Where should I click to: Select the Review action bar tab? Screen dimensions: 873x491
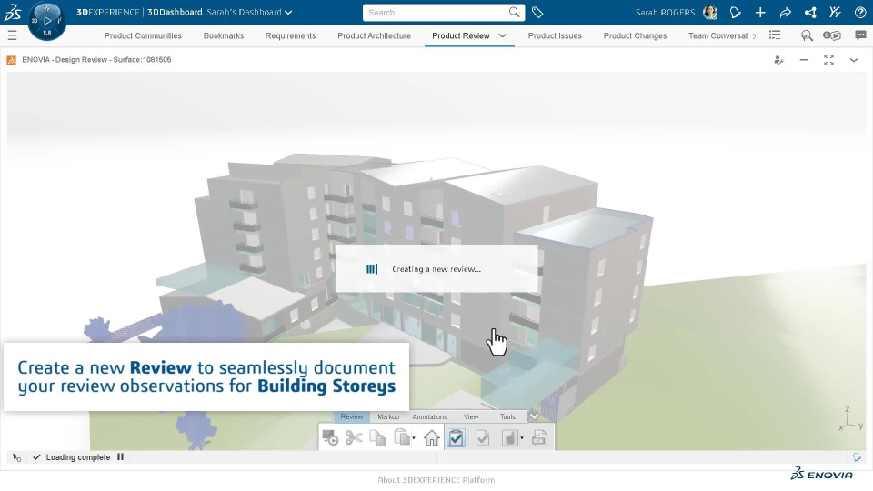point(351,416)
